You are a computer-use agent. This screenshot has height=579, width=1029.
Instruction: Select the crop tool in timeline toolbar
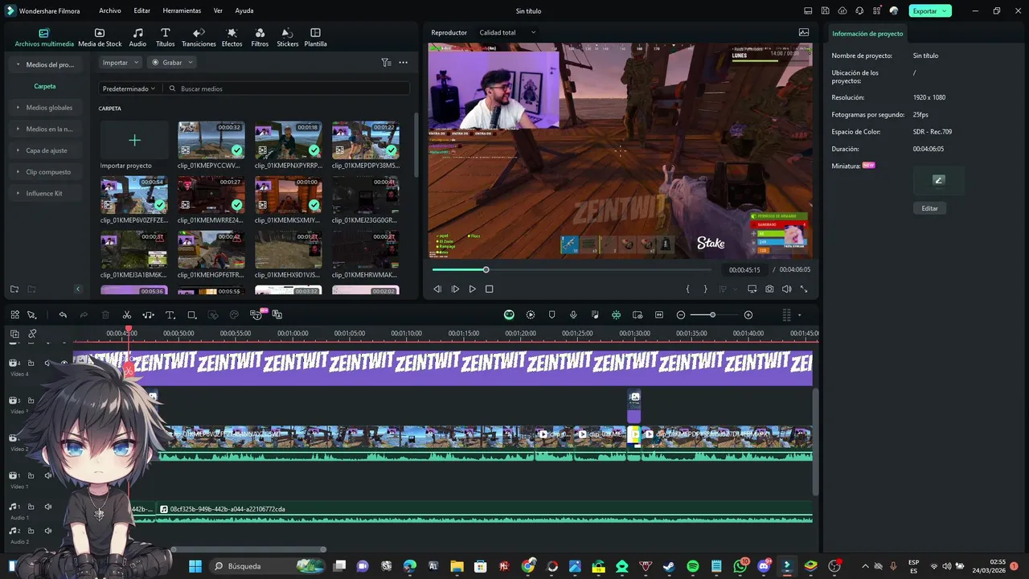pos(192,315)
